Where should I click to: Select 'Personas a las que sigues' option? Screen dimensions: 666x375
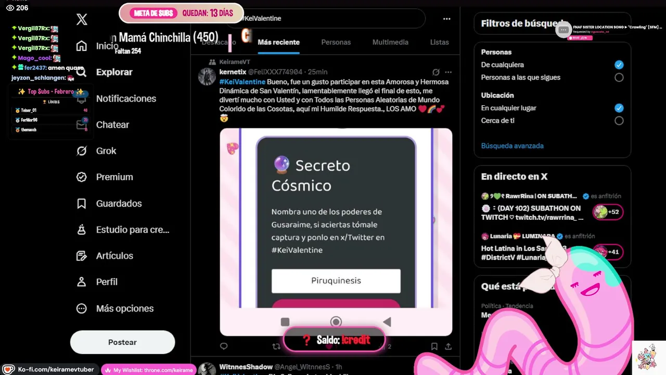[619, 77]
